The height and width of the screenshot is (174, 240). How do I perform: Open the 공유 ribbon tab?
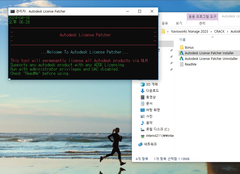165,23
